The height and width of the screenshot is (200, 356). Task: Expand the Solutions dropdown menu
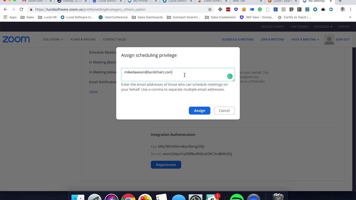point(53,39)
